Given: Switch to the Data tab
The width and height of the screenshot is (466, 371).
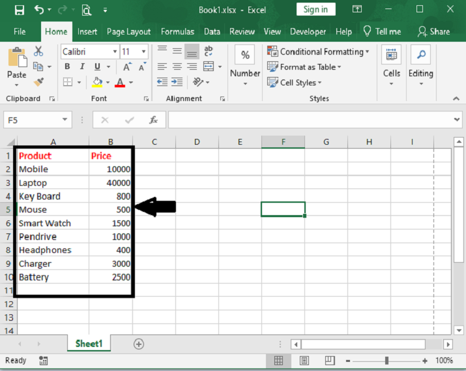Looking at the screenshot, I should (x=212, y=31).
